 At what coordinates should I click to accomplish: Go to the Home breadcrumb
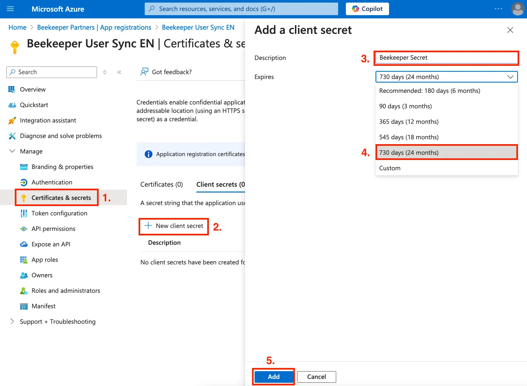[x=17, y=27]
